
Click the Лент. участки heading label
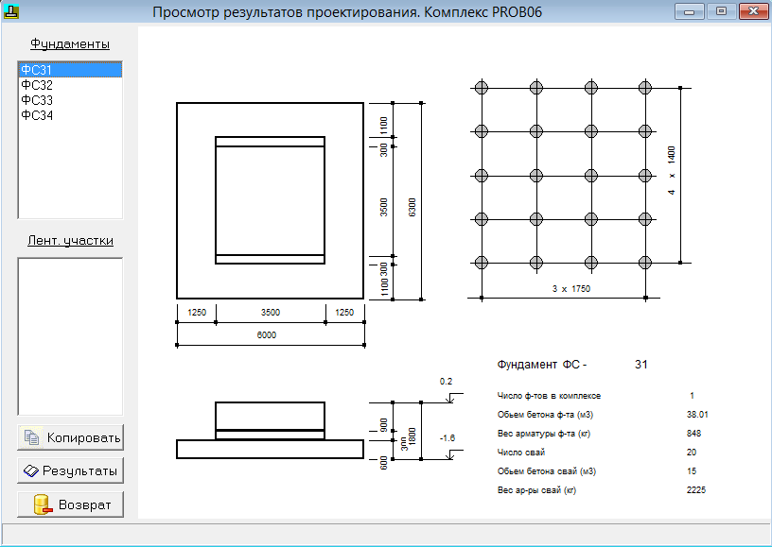70,240
